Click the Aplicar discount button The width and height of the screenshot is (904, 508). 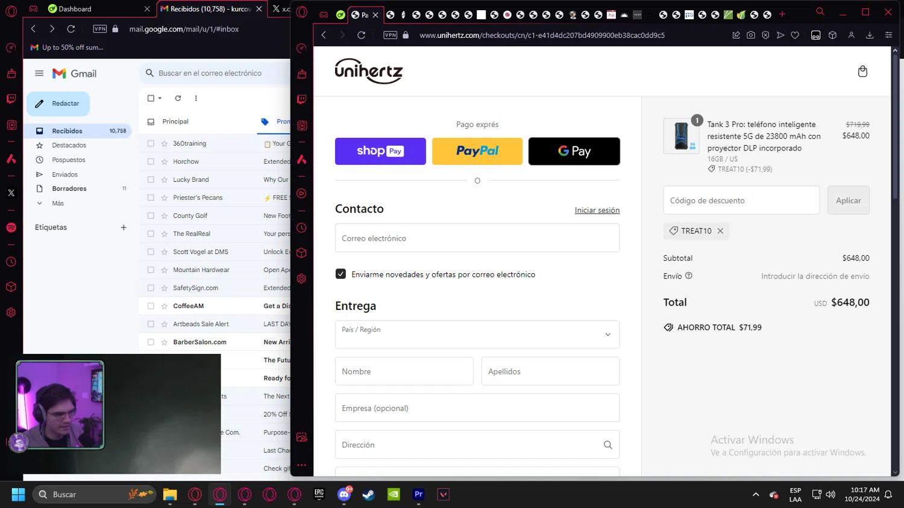pyautogui.click(x=848, y=200)
